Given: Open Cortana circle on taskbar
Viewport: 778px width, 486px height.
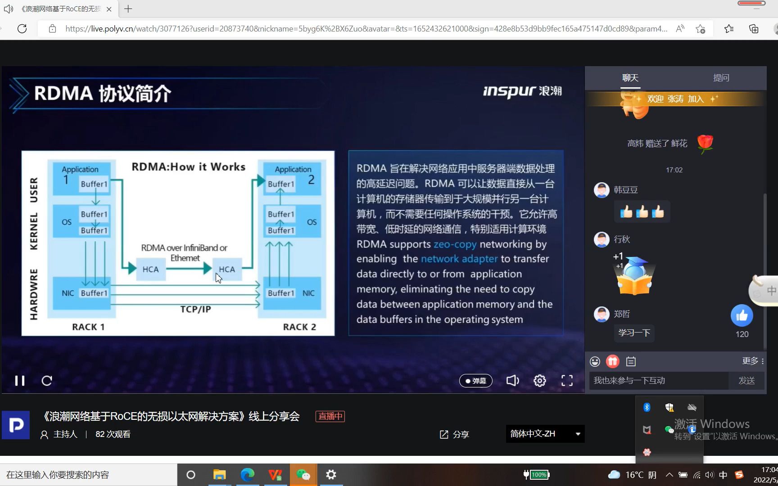Looking at the screenshot, I should tap(191, 475).
